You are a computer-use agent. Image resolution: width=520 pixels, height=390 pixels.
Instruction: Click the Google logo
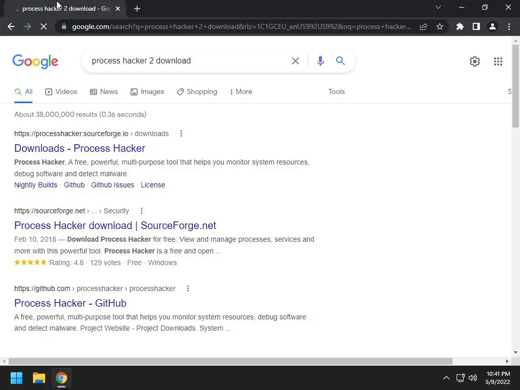click(36, 61)
